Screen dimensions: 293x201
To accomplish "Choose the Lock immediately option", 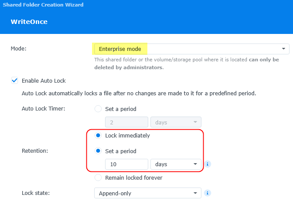I will click(98, 135).
